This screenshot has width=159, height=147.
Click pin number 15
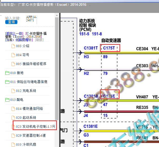(105, 115)
